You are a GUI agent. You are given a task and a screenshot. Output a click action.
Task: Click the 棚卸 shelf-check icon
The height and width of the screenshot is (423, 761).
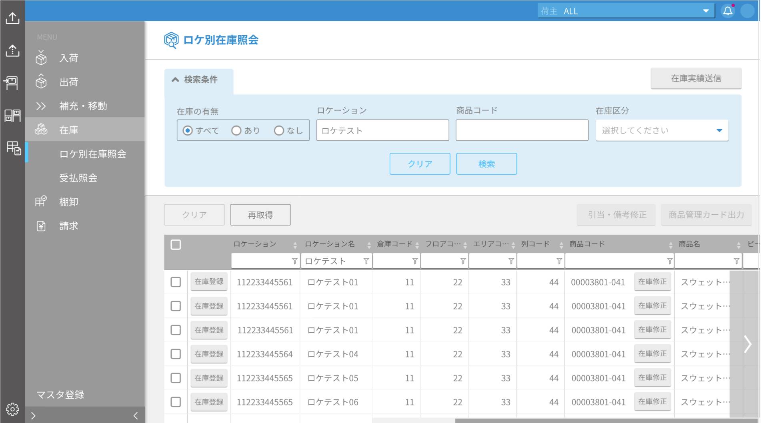click(40, 201)
